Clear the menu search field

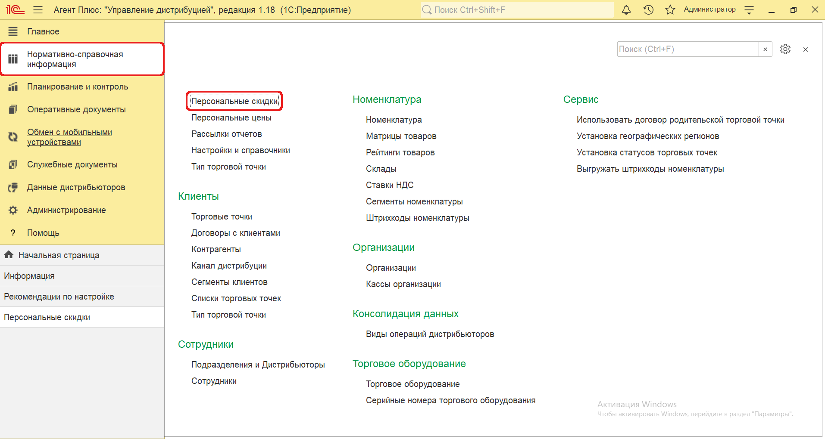[x=765, y=49]
